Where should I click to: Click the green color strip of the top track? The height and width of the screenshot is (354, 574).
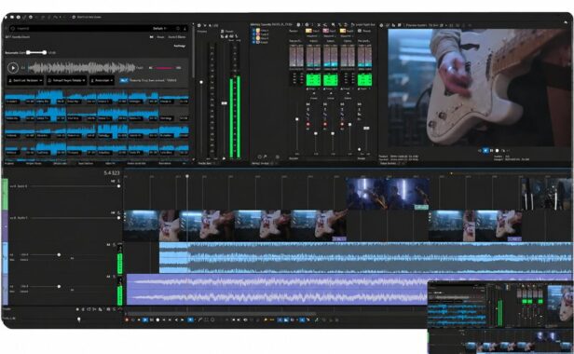(5, 194)
